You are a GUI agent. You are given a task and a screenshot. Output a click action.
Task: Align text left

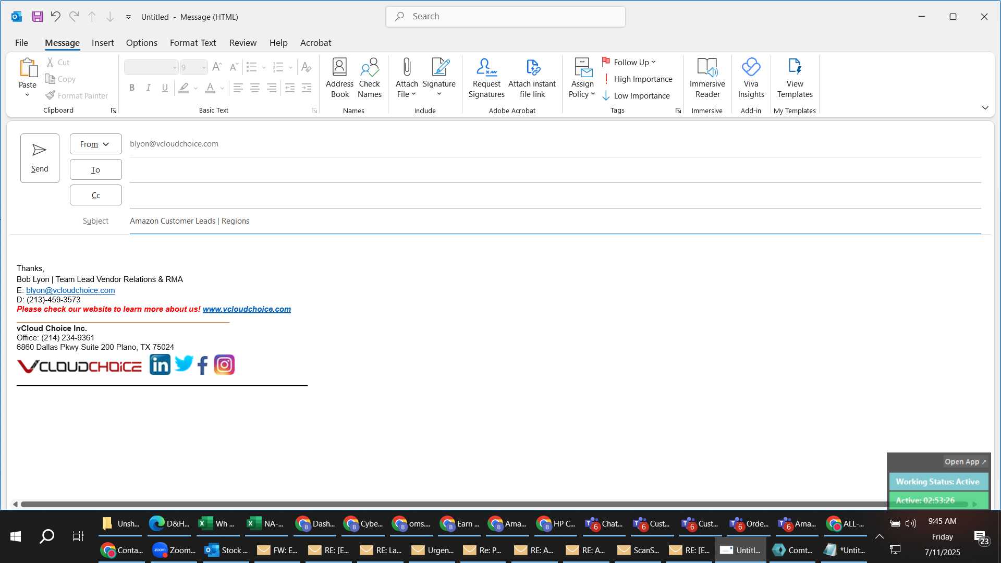tap(238, 88)
